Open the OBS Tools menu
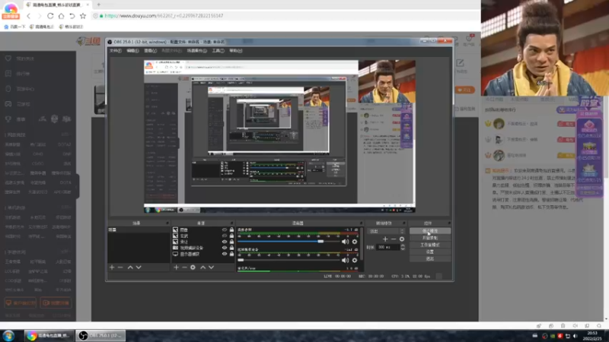Viewport: 609px width, 342px height. pyautogui.click(x=218, y=51)
